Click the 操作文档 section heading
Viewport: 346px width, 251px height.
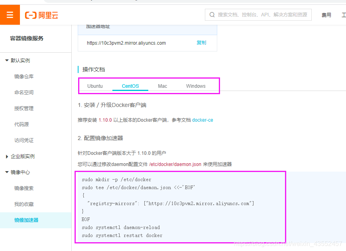[x=94, y=69]
